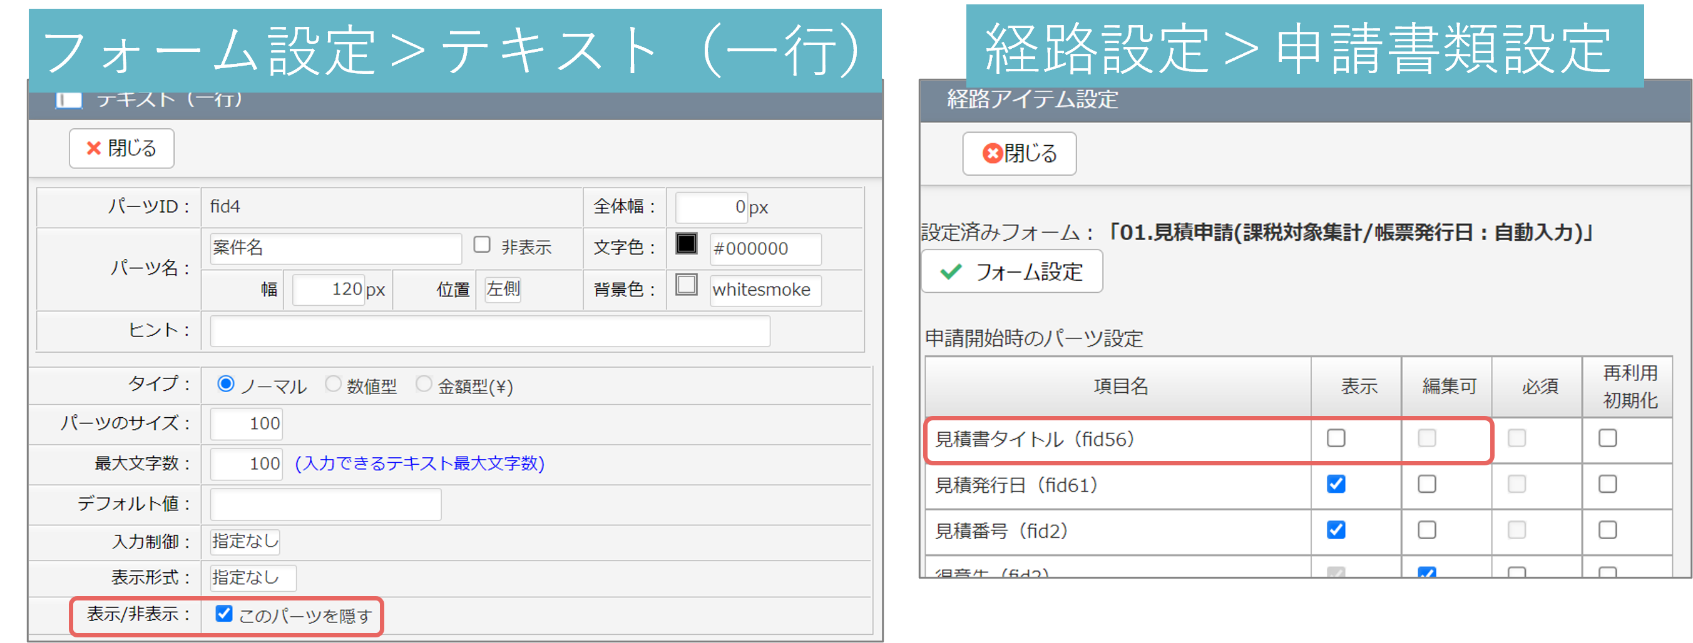Toggle the 非表示 checkbox next to parts name
1693x643 pixels.
[x=482, y=245]
